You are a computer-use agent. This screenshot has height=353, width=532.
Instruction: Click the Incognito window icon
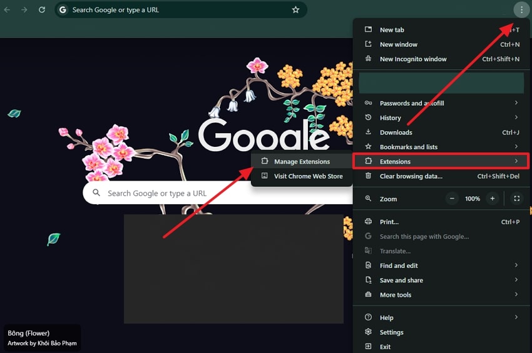click(x=368, y=59)
